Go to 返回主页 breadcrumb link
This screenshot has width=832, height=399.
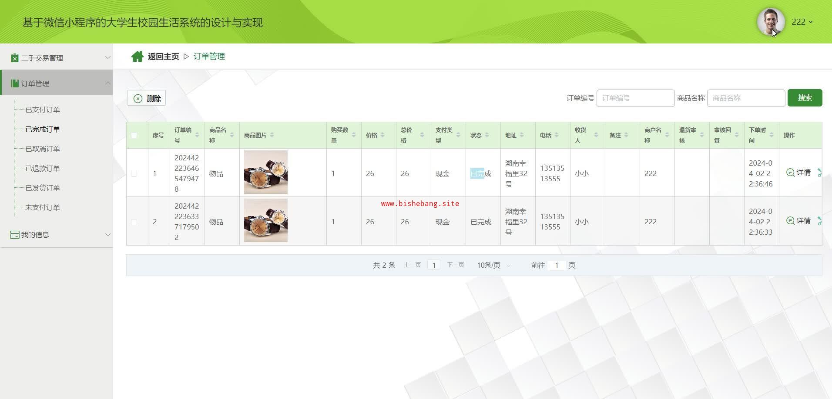coord(163,57)
